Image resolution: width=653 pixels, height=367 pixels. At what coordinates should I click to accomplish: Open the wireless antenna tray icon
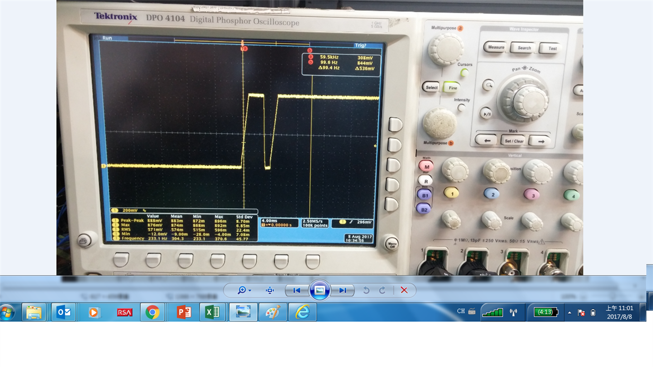point(513,312)
